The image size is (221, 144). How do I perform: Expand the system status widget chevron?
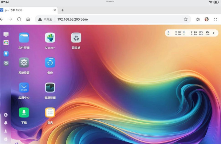(214, 33)
